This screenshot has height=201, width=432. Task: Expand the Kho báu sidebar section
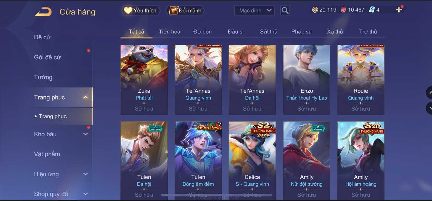85,134
